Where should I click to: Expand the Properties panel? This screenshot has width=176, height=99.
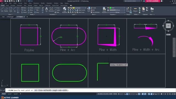[113, 15]
